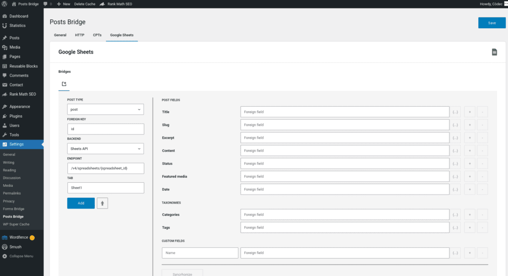Click Delete Cache in admin bar
This screenshot has height=276, width=508.
84,4
